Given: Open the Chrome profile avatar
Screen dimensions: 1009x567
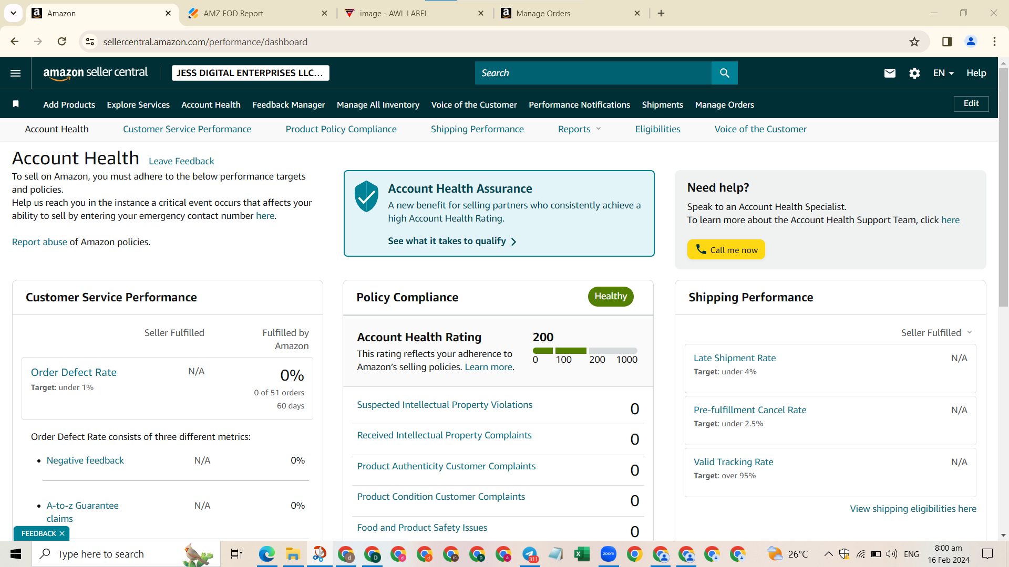Looking at the screenshot, I should [x=971, y=41].
